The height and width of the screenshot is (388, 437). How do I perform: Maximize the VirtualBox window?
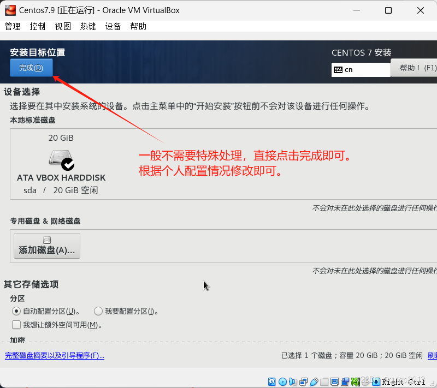coord(388,10)
